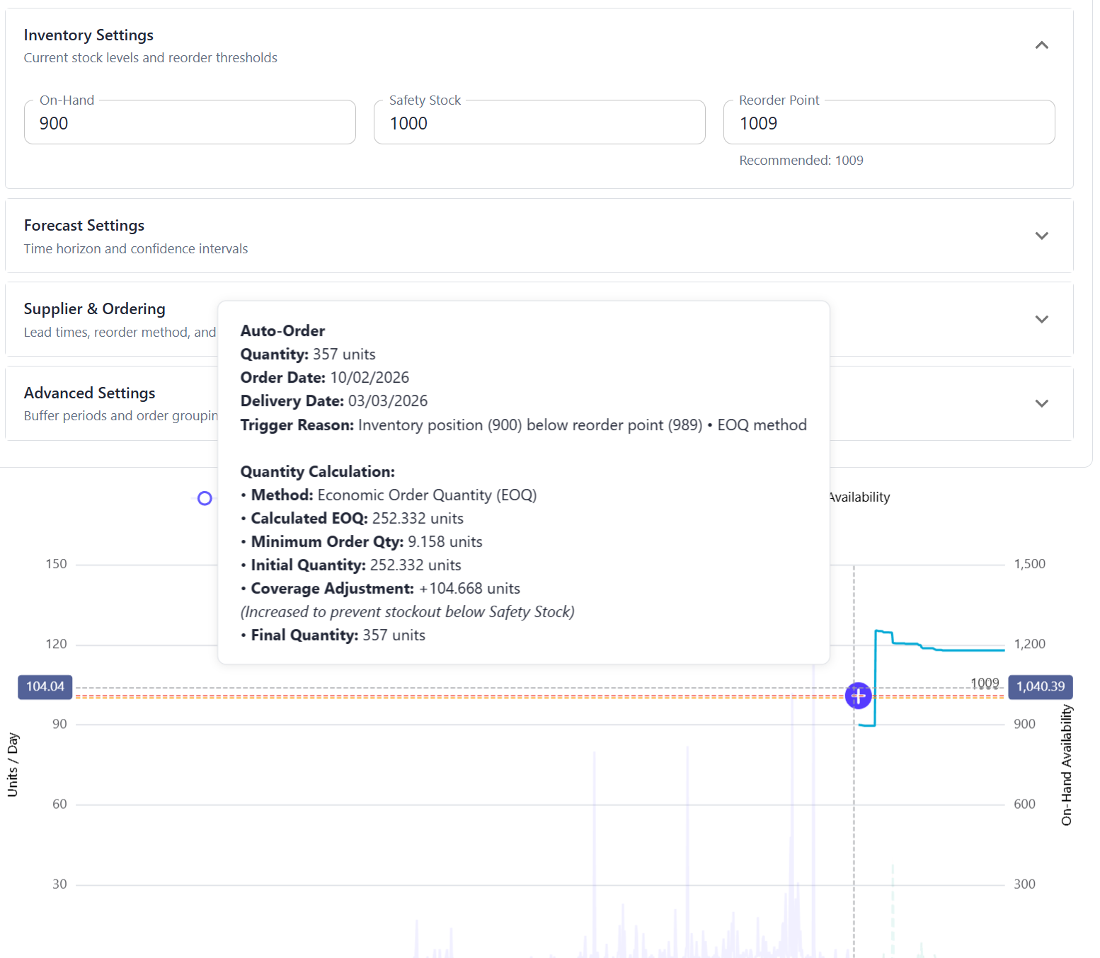Click the 104.04 left axis value badge

(x=45, y=687)
